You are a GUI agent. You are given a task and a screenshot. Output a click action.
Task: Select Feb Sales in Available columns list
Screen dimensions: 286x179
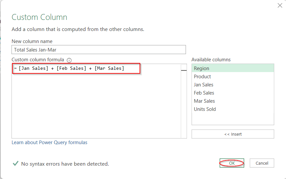[204, 93]
